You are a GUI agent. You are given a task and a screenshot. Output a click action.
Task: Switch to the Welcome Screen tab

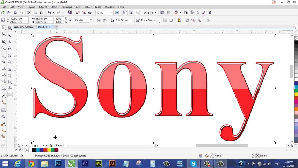tap(23, 27)
